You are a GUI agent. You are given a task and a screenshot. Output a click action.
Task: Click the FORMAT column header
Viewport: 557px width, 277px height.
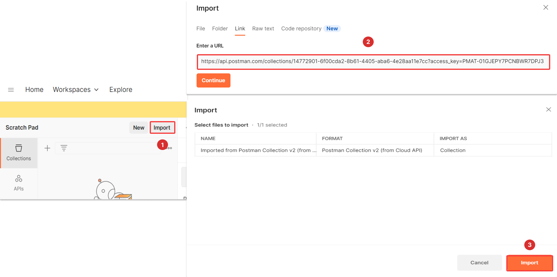332,138
